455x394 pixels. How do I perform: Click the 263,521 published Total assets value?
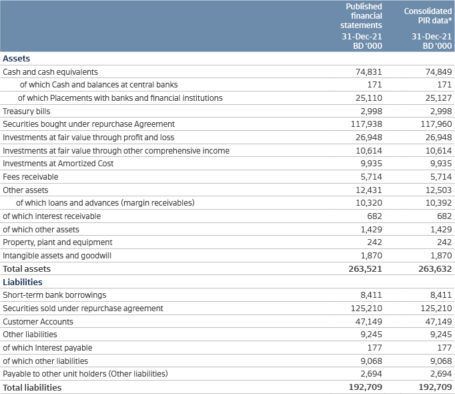click(x=366, y=269)
